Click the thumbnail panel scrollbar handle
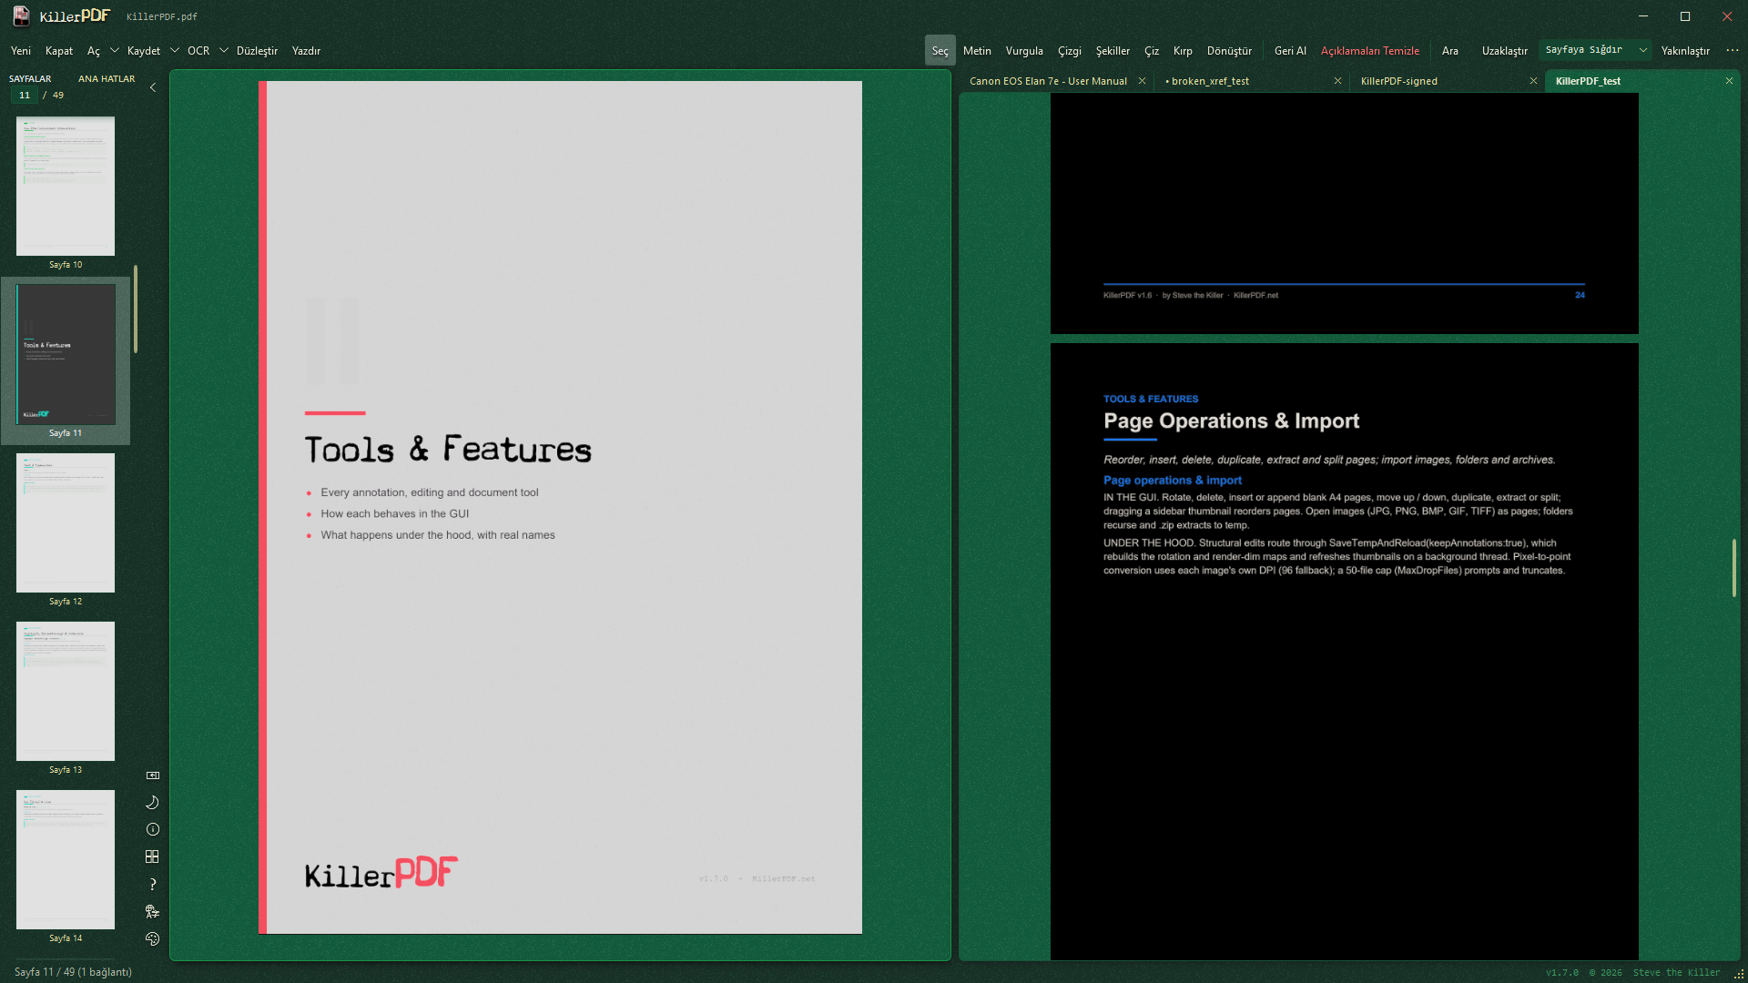The image size is (1748, 983). pyautogui.click(x=136, y=309)
